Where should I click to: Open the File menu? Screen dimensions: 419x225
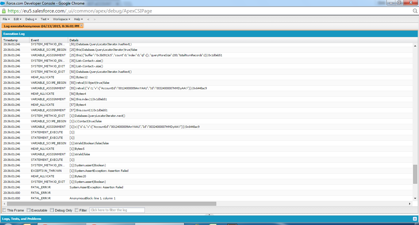(x=6, y=19)
